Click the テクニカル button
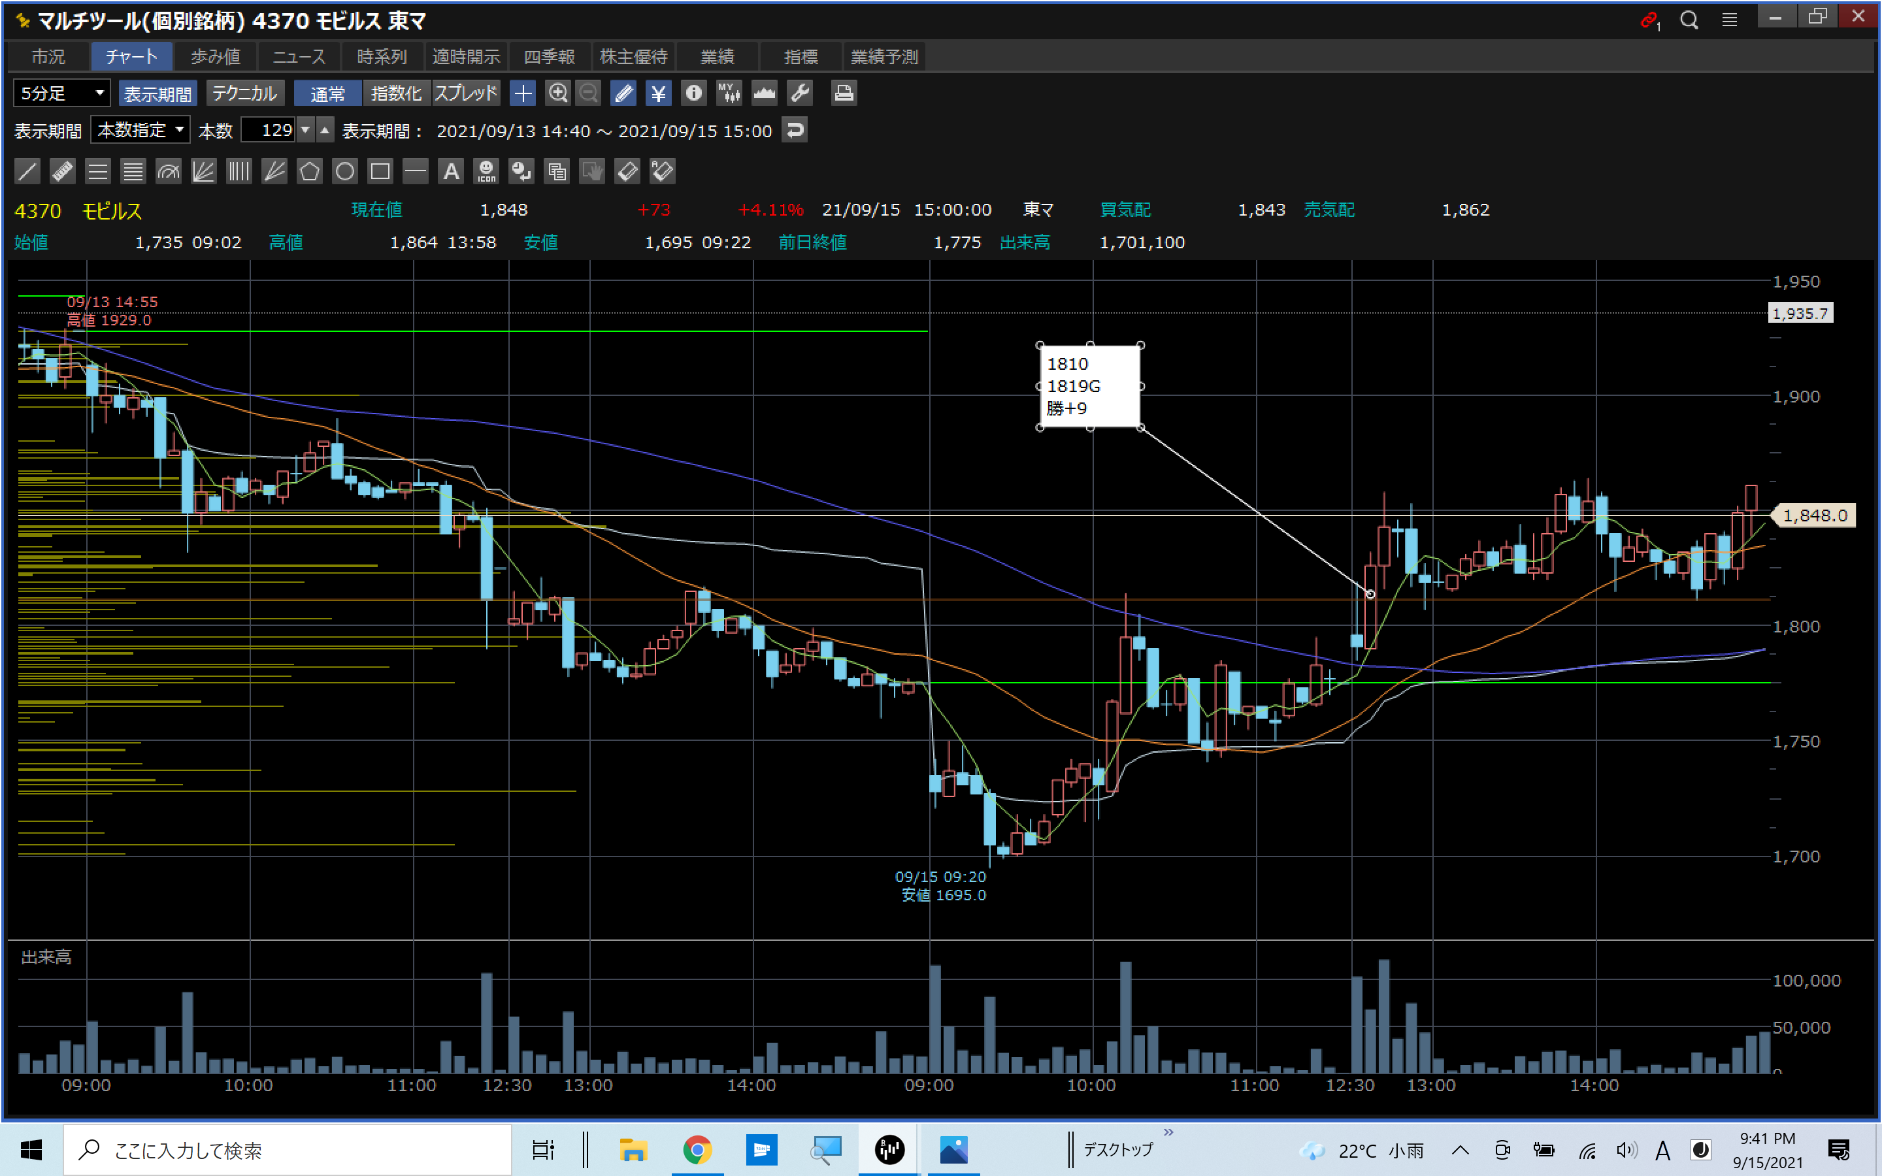The height and width of the screenshot is (1176, 1882). click(x=244, y=93)
